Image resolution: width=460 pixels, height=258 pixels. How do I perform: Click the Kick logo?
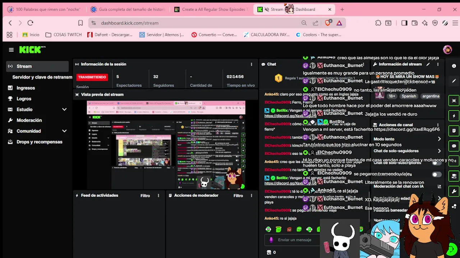32,50
